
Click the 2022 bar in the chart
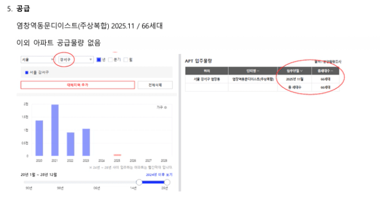(x=70, y=144)
